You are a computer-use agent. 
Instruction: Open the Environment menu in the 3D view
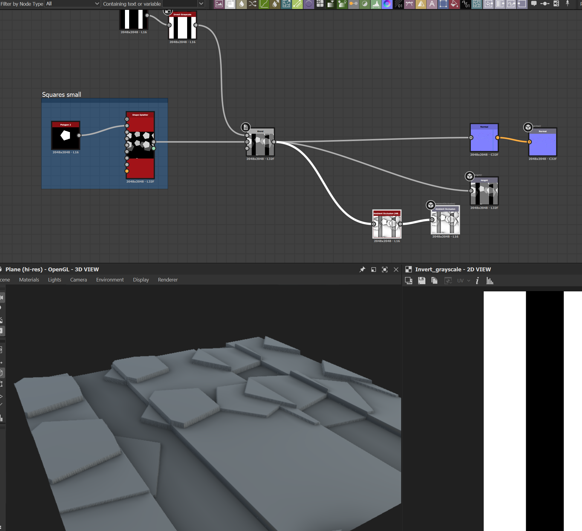click(x=110, y=280)
